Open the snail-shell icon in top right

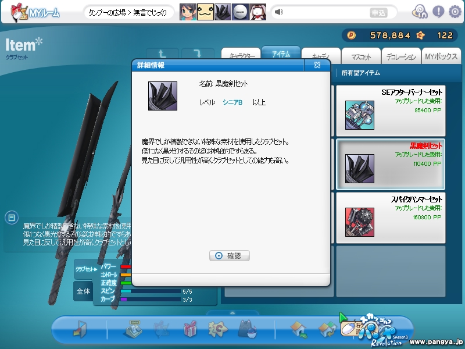pyautogui.click(x=420, y=12)
